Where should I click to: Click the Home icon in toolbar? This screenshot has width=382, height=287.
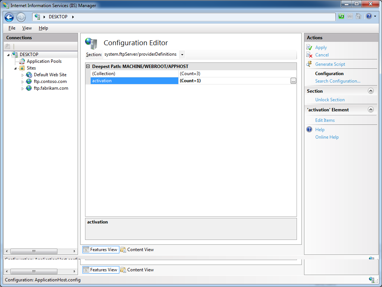coord(358,16)
